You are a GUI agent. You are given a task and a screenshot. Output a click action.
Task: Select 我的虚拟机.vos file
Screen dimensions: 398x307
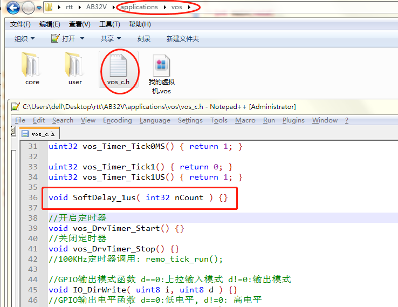coord(162,73)
